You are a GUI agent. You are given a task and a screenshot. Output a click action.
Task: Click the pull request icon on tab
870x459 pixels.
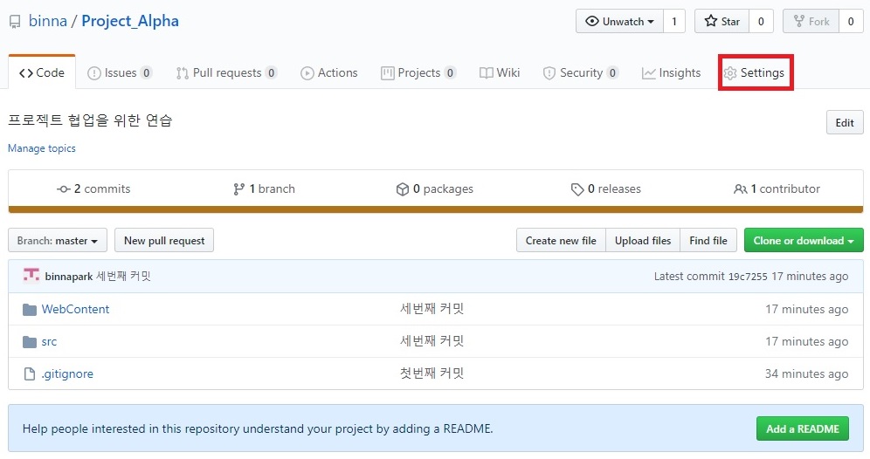tap(182, 73)
